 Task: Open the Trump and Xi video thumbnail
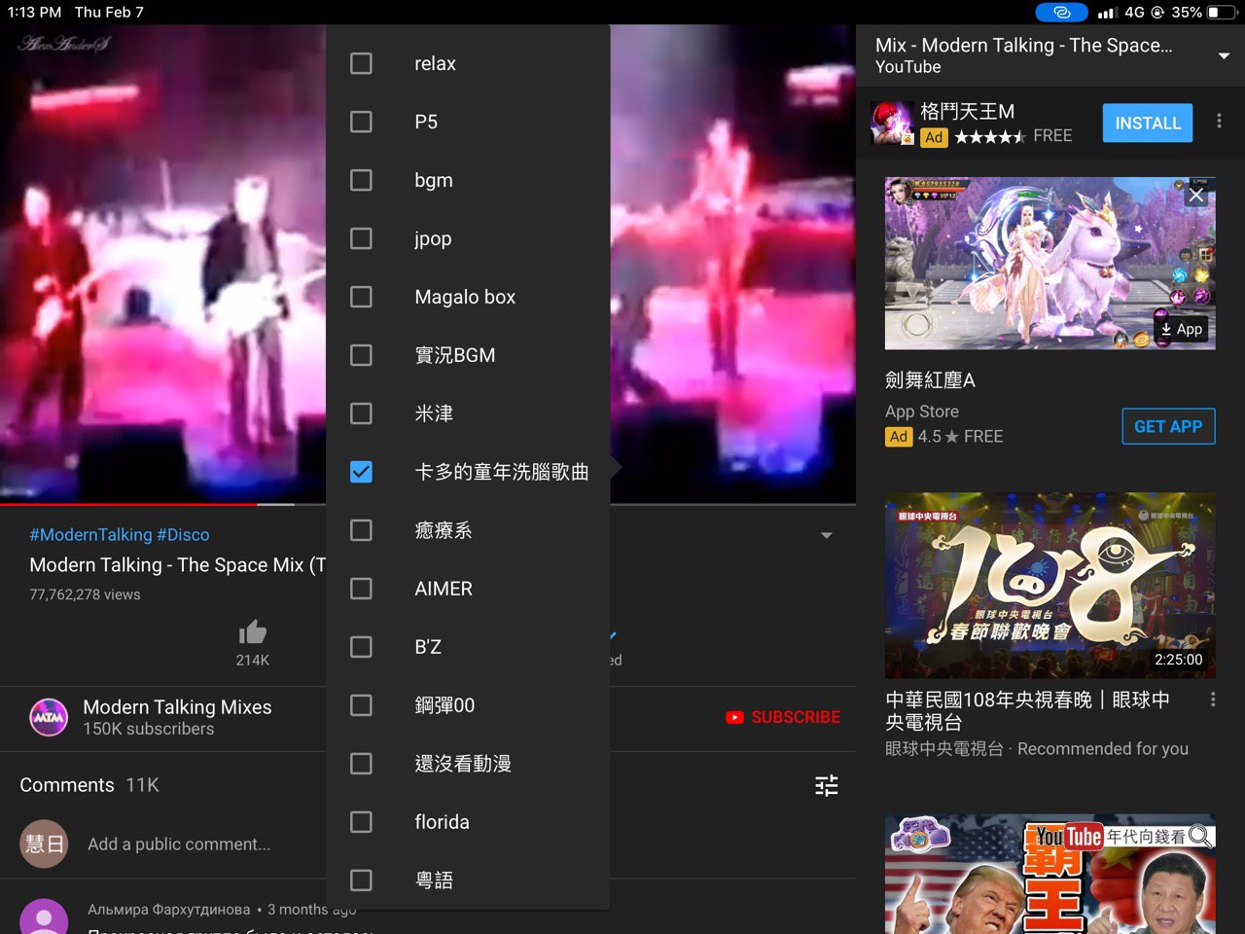[x=1049, y=874]
